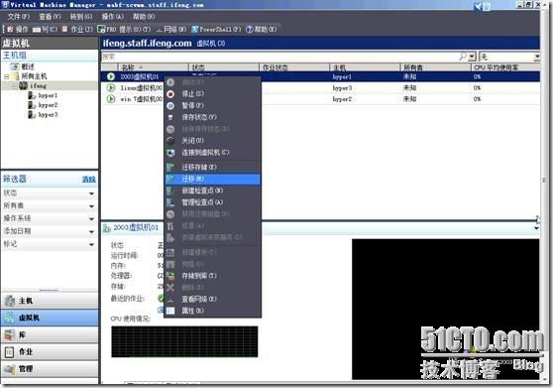Click the running status icon of 2003虚拟机01

(111, 76)
